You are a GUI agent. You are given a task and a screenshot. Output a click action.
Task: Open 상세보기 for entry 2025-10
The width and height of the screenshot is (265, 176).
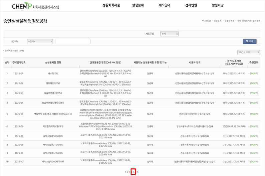tap(254, 161)
